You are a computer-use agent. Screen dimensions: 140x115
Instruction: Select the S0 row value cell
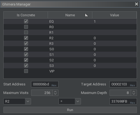(x=114, y=49)
